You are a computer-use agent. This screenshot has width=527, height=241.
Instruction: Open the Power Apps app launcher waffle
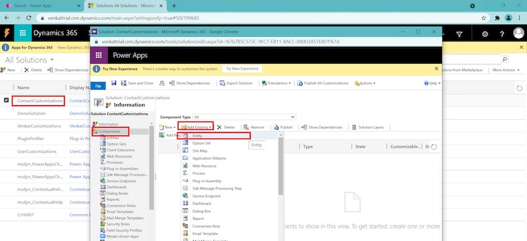pos(98,55)
